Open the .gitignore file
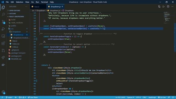 pos(15,50)
